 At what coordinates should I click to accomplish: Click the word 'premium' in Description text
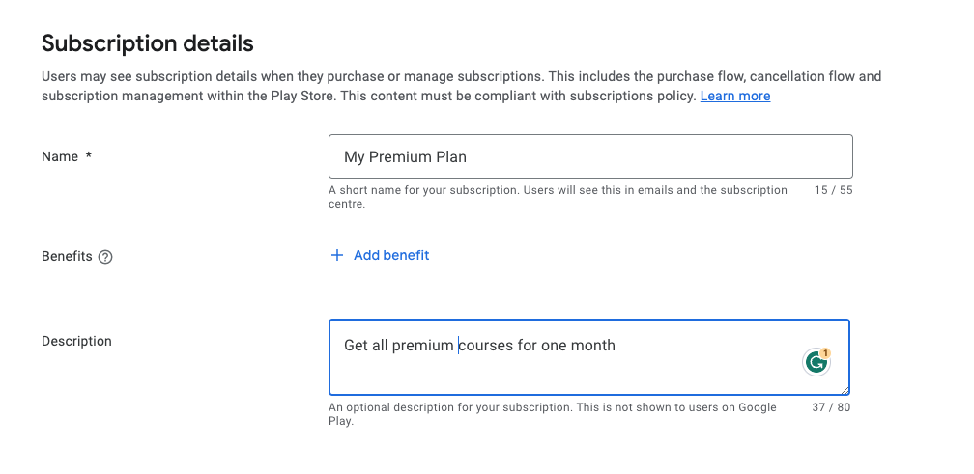422,345
